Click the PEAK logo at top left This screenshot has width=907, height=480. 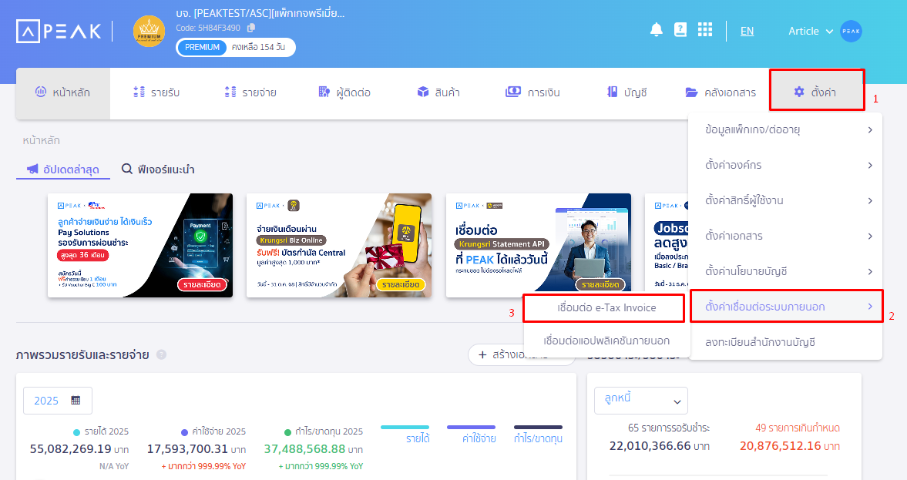click(x=59, y=31)
